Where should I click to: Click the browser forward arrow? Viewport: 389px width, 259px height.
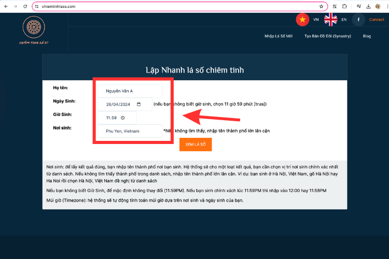(x=16, y=6)
